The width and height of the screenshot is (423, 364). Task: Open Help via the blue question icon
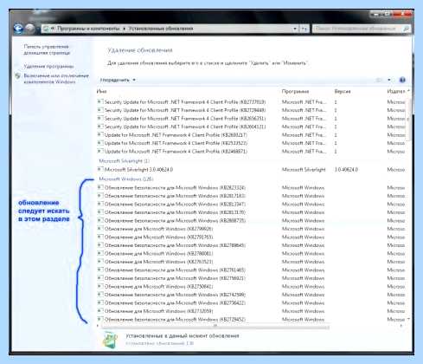coord(402,80)
